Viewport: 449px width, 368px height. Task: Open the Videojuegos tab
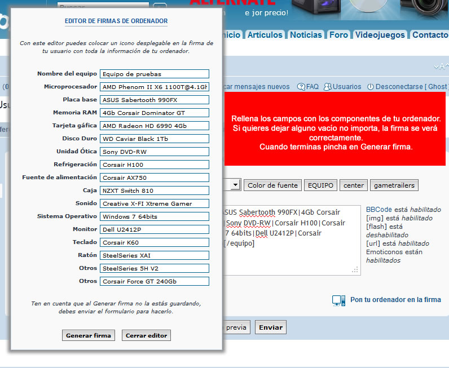(380, 34)
